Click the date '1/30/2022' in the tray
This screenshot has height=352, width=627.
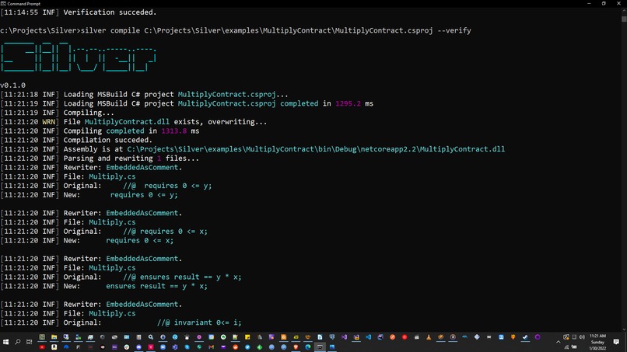tap(597, 348)
